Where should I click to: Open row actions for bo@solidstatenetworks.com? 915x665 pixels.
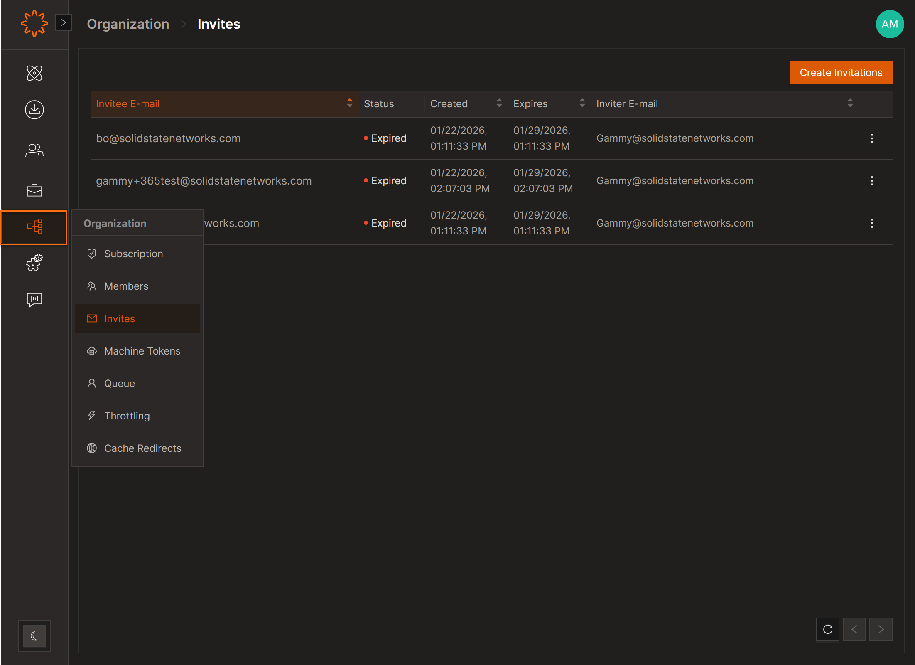tap(872, 138)
